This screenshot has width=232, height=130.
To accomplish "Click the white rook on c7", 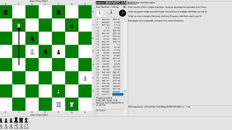I will pyautogui.click(x=19, y=26).
